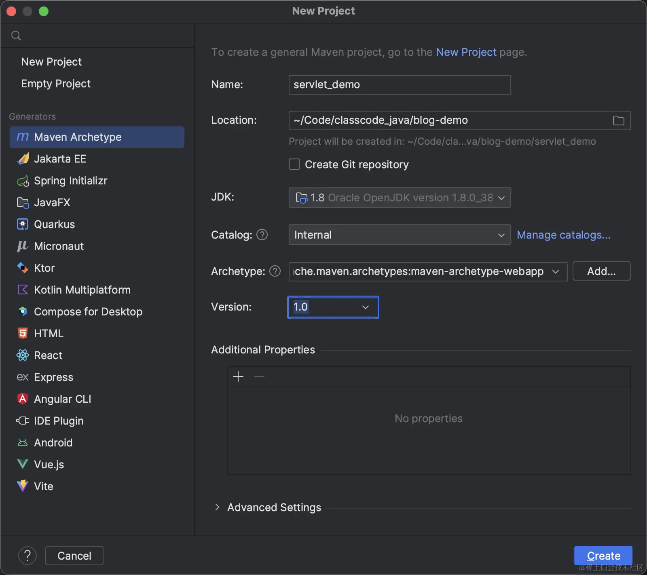Expand the Advanced Settings section
The height and width of the screenshot is (575, 647).
click(x=217, y=507)
